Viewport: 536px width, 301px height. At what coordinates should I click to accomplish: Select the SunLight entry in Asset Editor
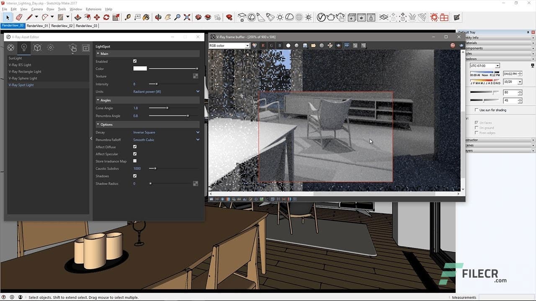pos(15,58)
